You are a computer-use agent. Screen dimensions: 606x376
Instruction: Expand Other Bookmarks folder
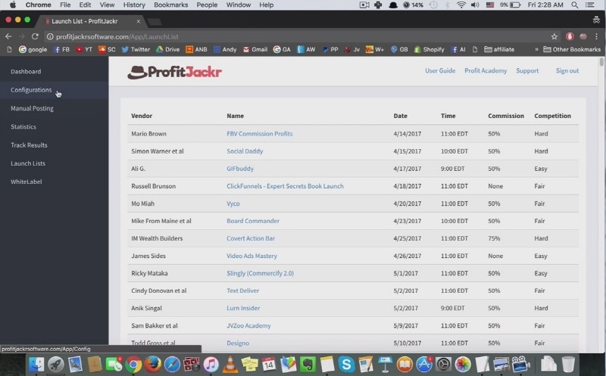coord(572,49)
